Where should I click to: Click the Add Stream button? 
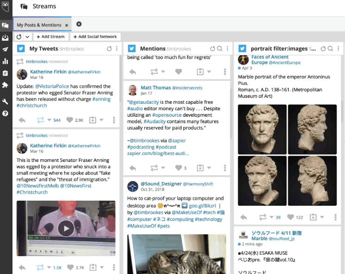point(51,37)
